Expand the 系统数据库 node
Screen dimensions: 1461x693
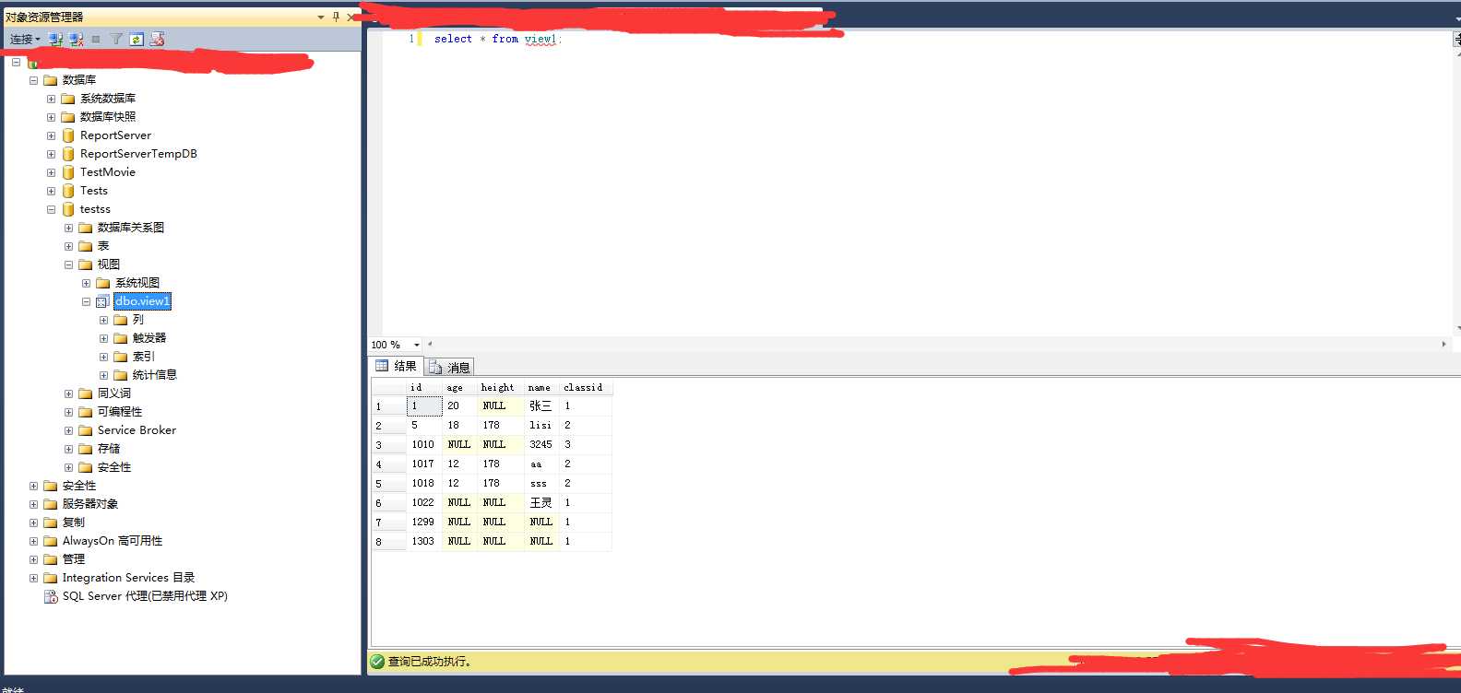click(x=51, y=99)
